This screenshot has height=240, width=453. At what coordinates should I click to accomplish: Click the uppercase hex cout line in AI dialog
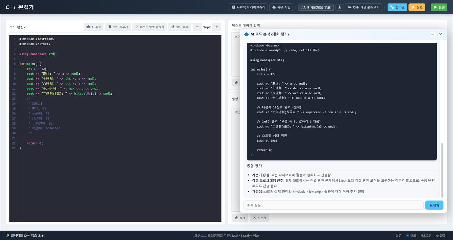[307, 112]
